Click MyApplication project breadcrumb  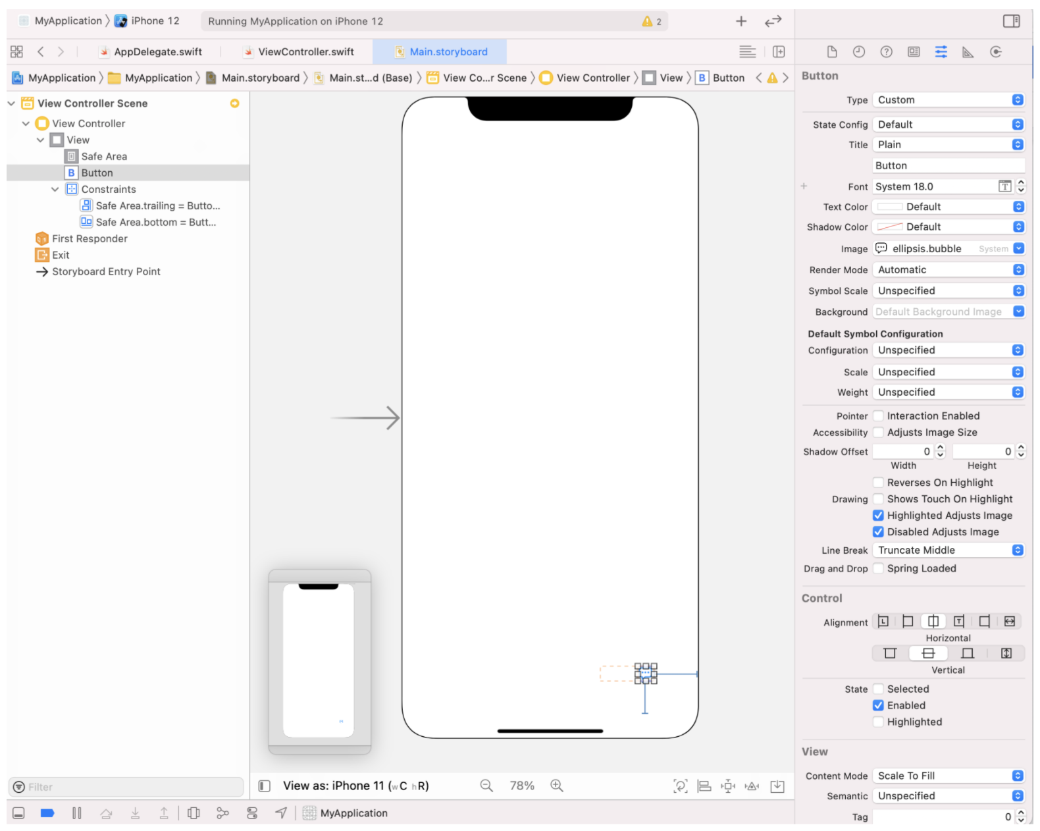coord(55,78)
